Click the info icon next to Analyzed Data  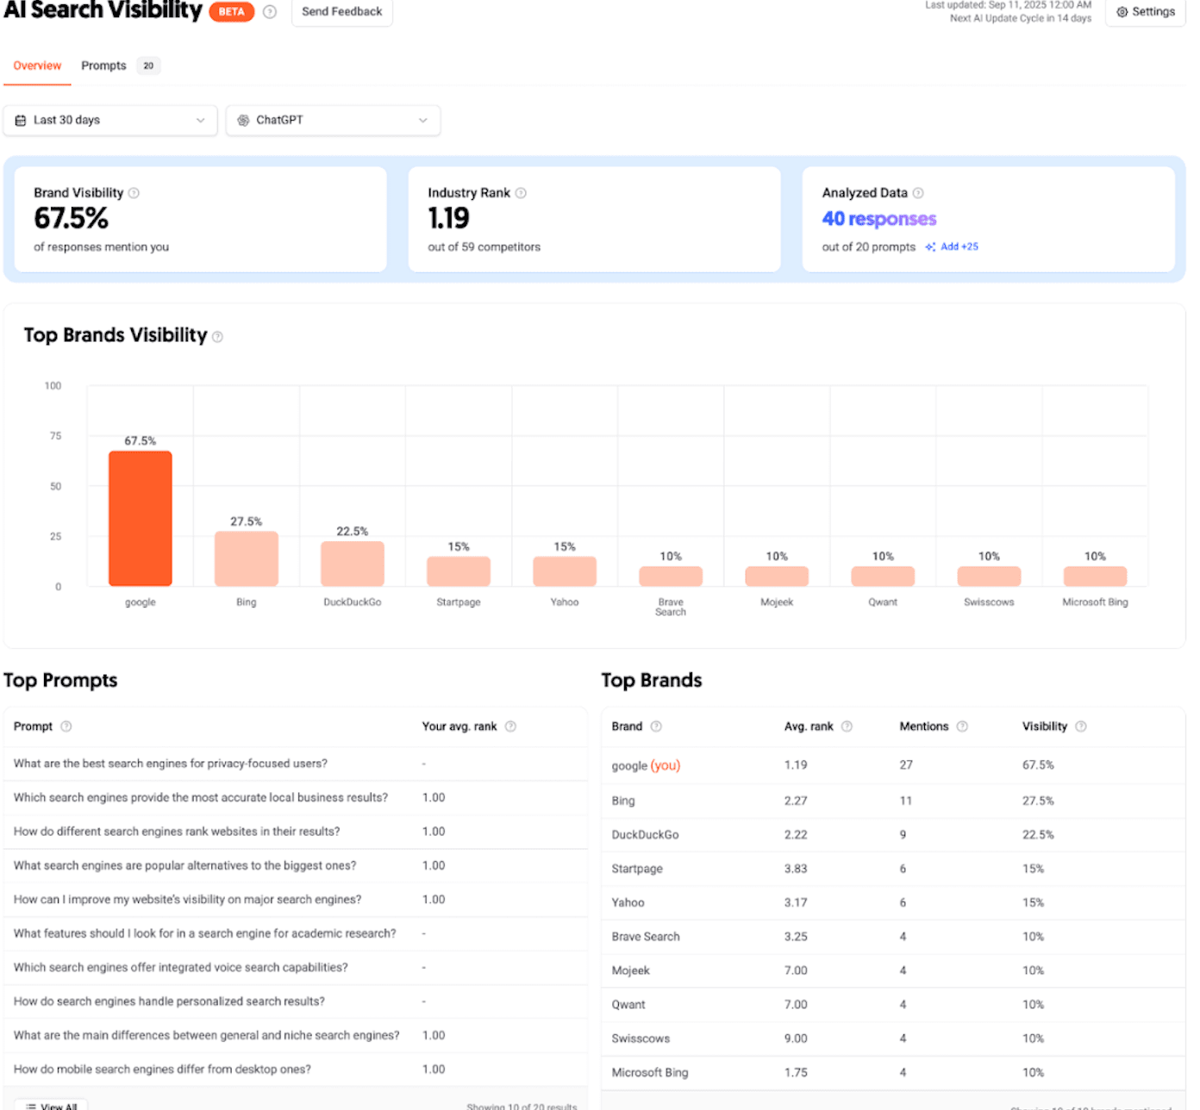click(x=918, y=193)
